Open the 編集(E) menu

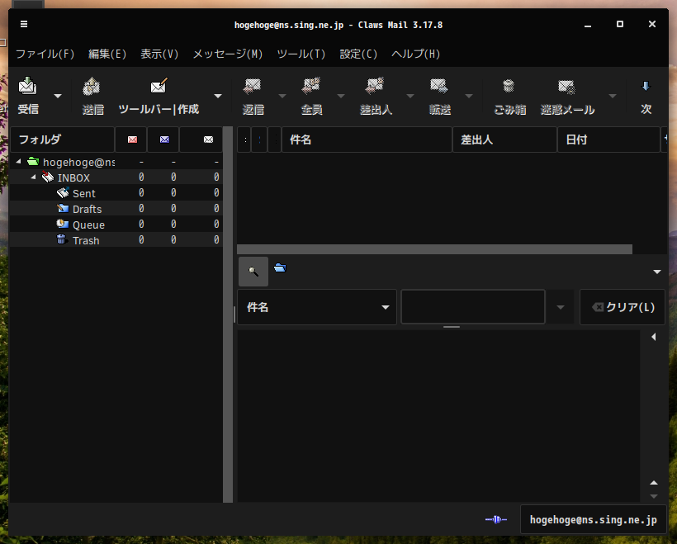(x=107, y=54)
